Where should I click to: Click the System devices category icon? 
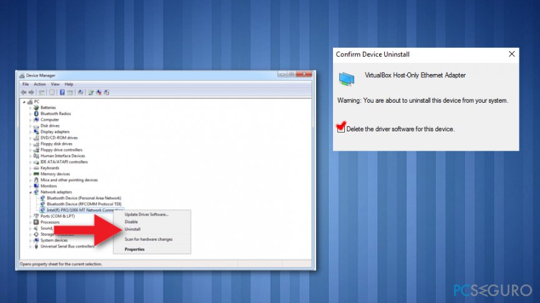tap(36, 241)
